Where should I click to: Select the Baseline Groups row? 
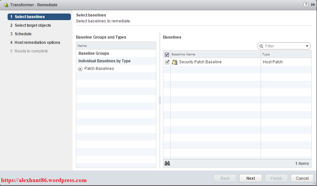(94, 53)
